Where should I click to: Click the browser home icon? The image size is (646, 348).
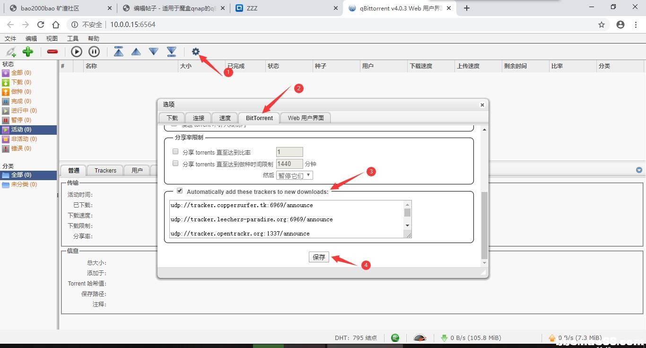coord(56,25)
